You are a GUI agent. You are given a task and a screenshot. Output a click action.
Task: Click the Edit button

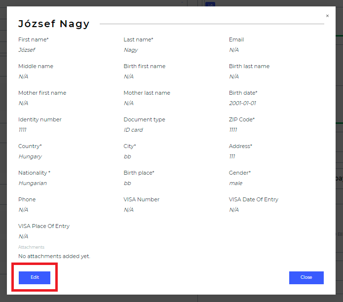[x=35, y=277]
